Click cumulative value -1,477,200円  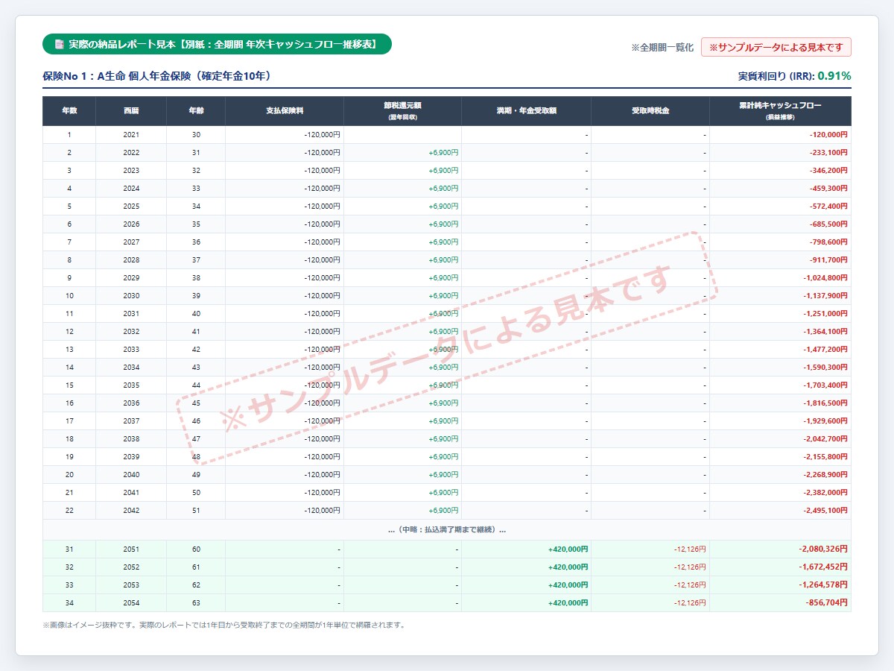click(825, 350)
